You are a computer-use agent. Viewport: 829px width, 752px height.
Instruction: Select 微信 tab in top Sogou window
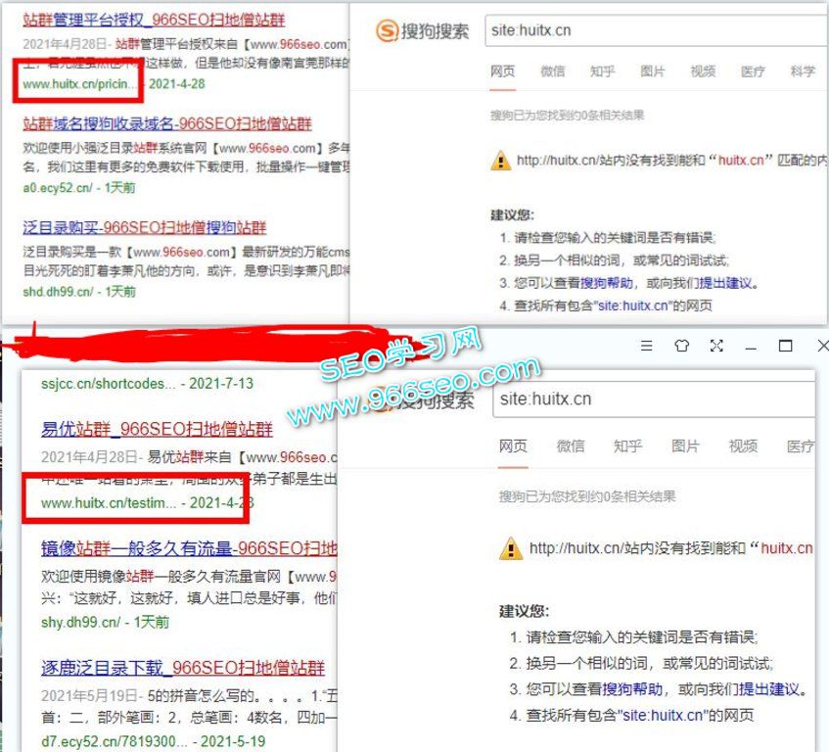pos(552,70)
